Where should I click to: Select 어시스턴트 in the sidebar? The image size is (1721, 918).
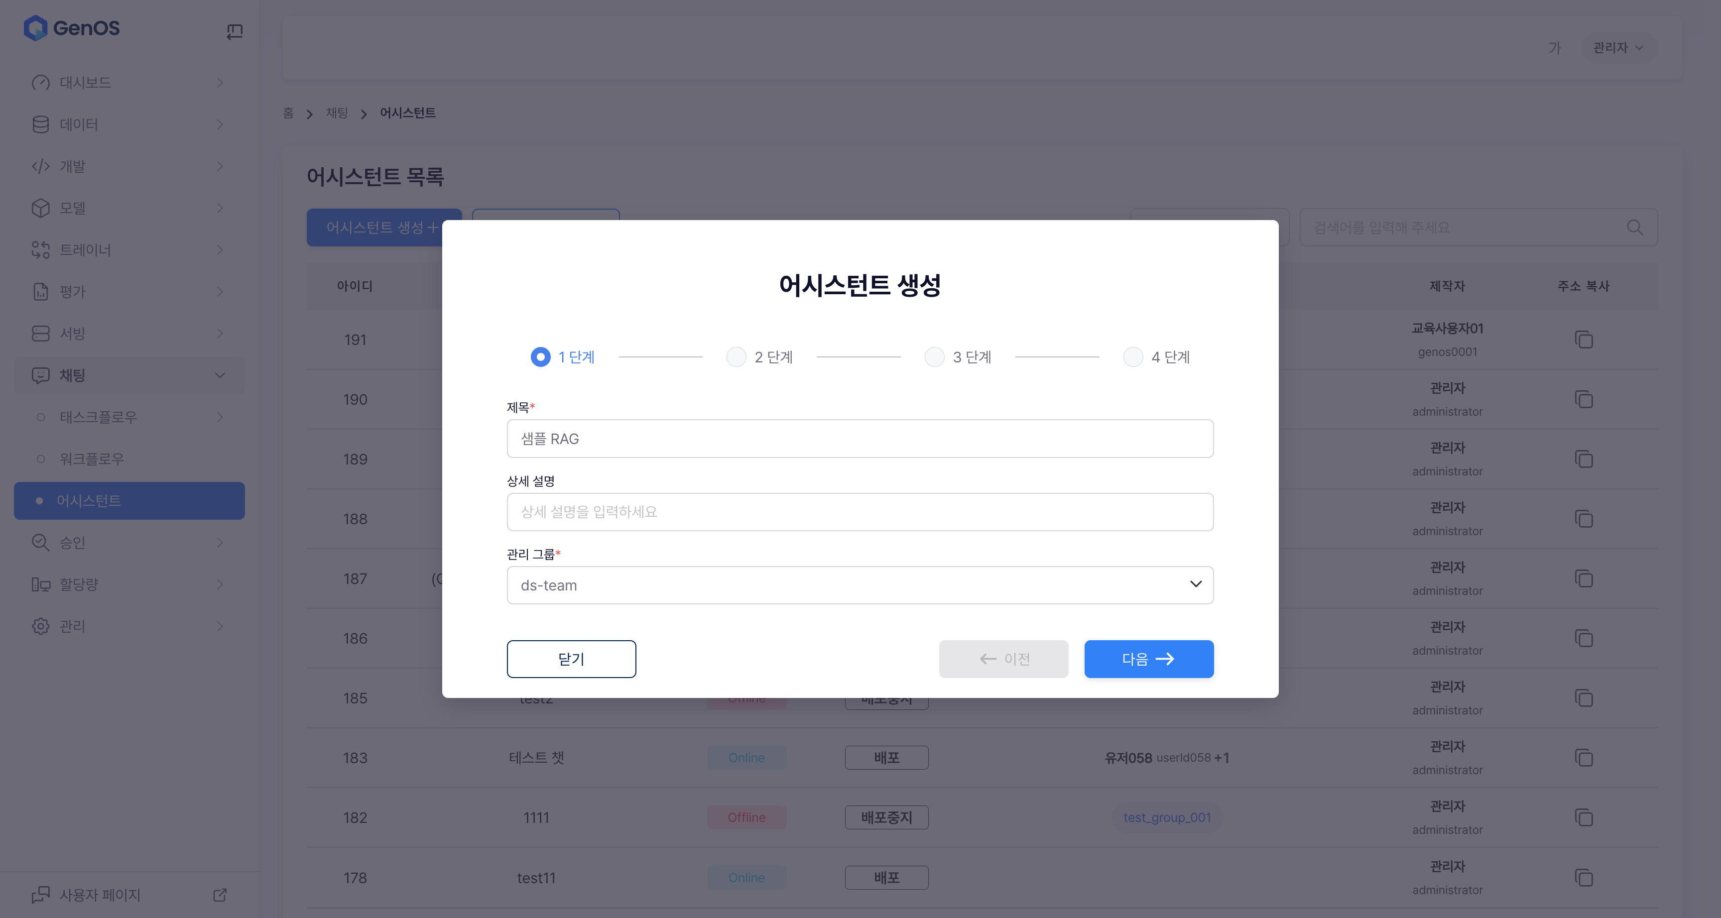pyautogui.click(x=129, y=500)
